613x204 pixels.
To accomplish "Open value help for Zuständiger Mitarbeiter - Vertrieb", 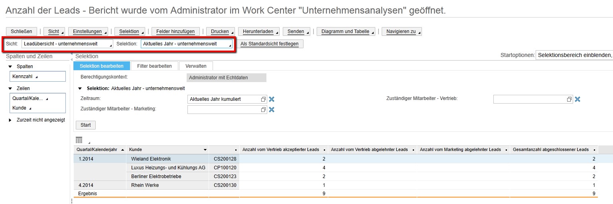I will (569, 99).
